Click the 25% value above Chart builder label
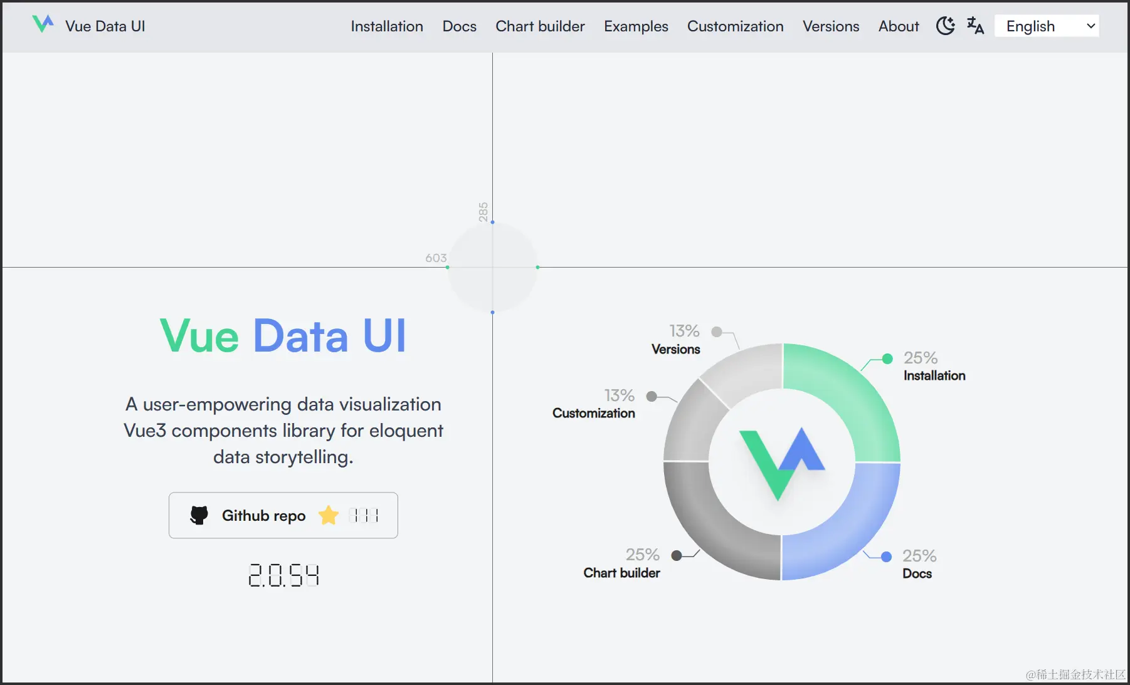 (642, 555)
